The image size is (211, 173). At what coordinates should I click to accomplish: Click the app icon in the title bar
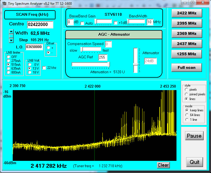coord(4,3)
